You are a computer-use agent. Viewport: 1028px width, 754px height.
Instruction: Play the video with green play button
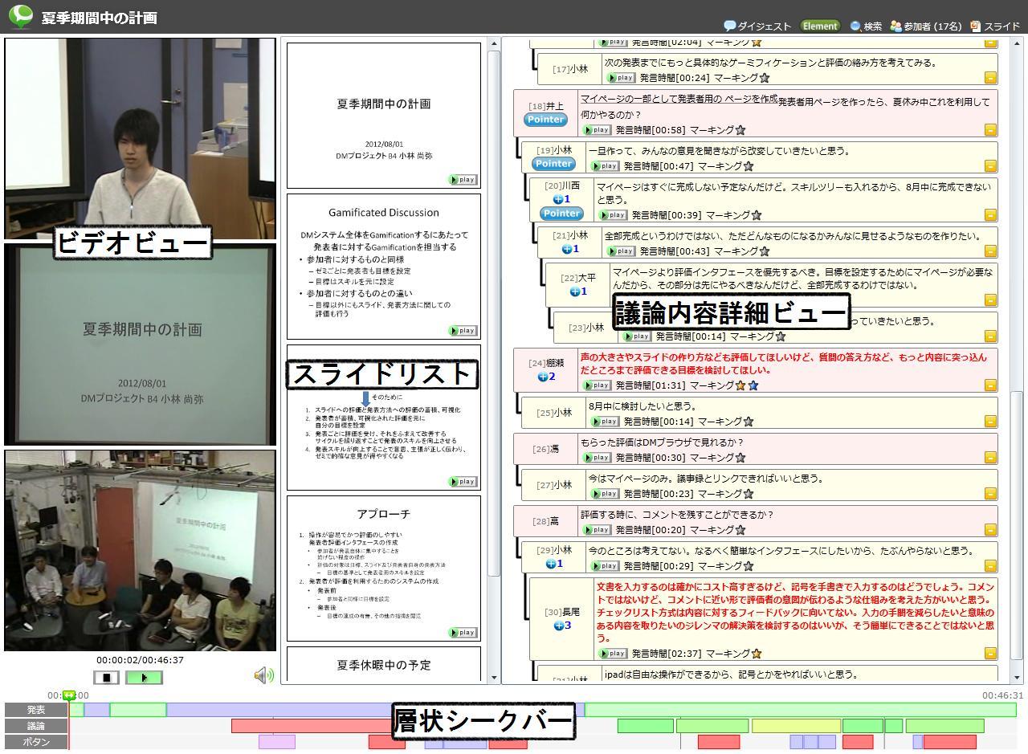[144, 678]
